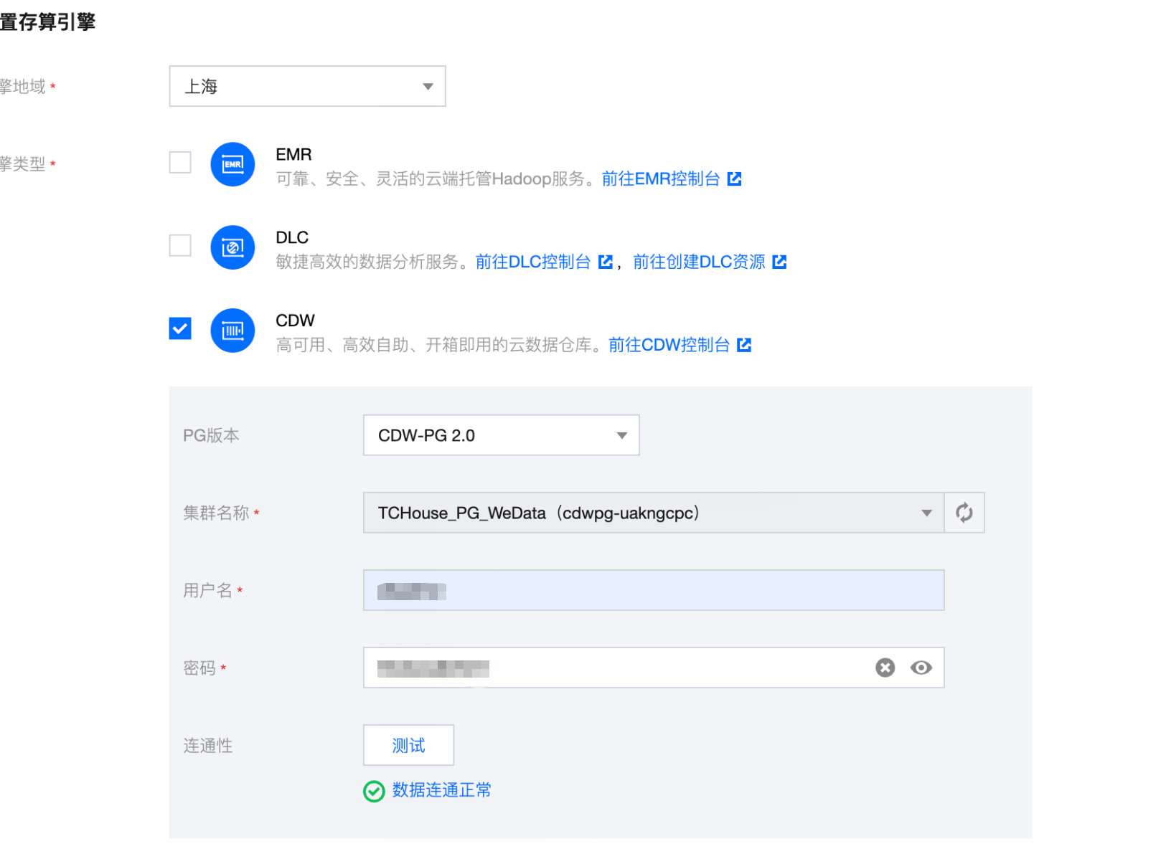
Task: Open the PG版本 dropdown
Action: coord(501,435)
